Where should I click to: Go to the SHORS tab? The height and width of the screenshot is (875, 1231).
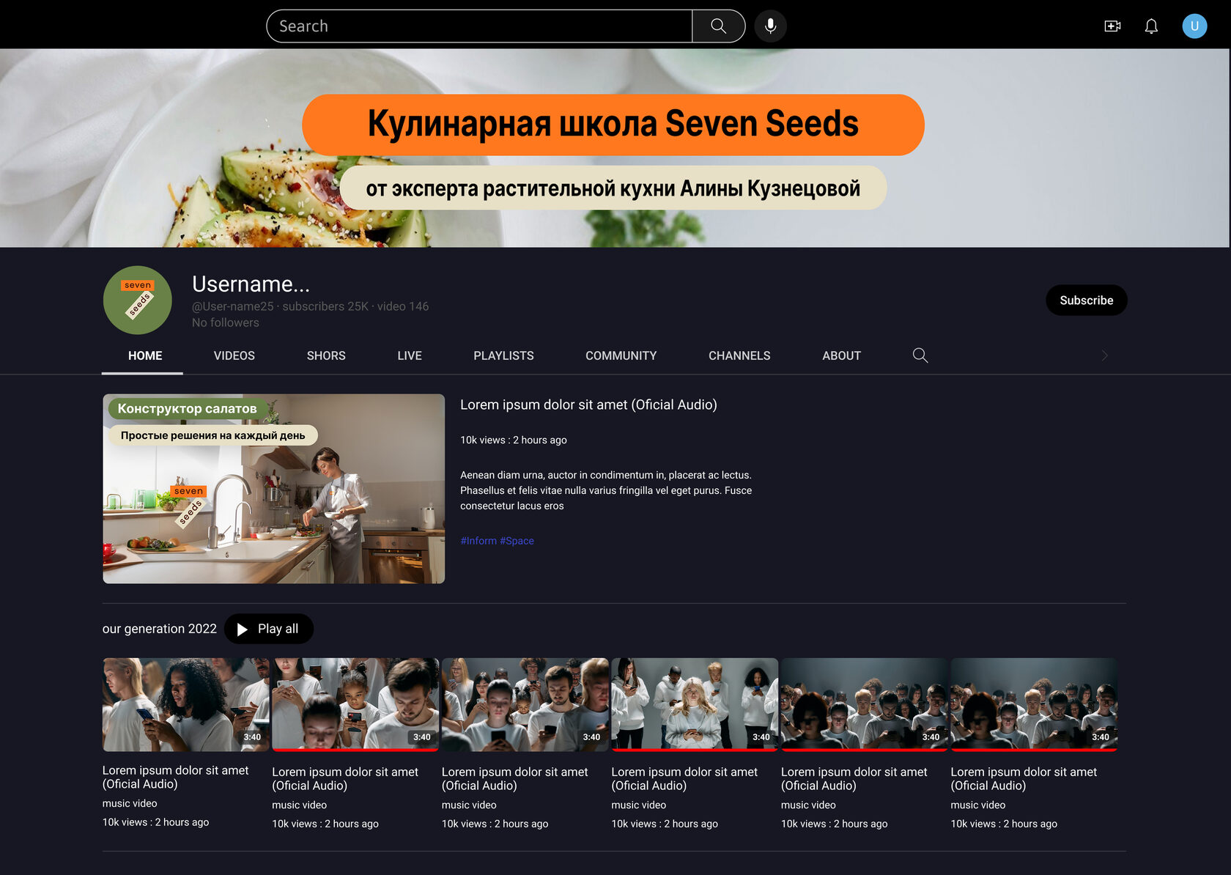326,355
